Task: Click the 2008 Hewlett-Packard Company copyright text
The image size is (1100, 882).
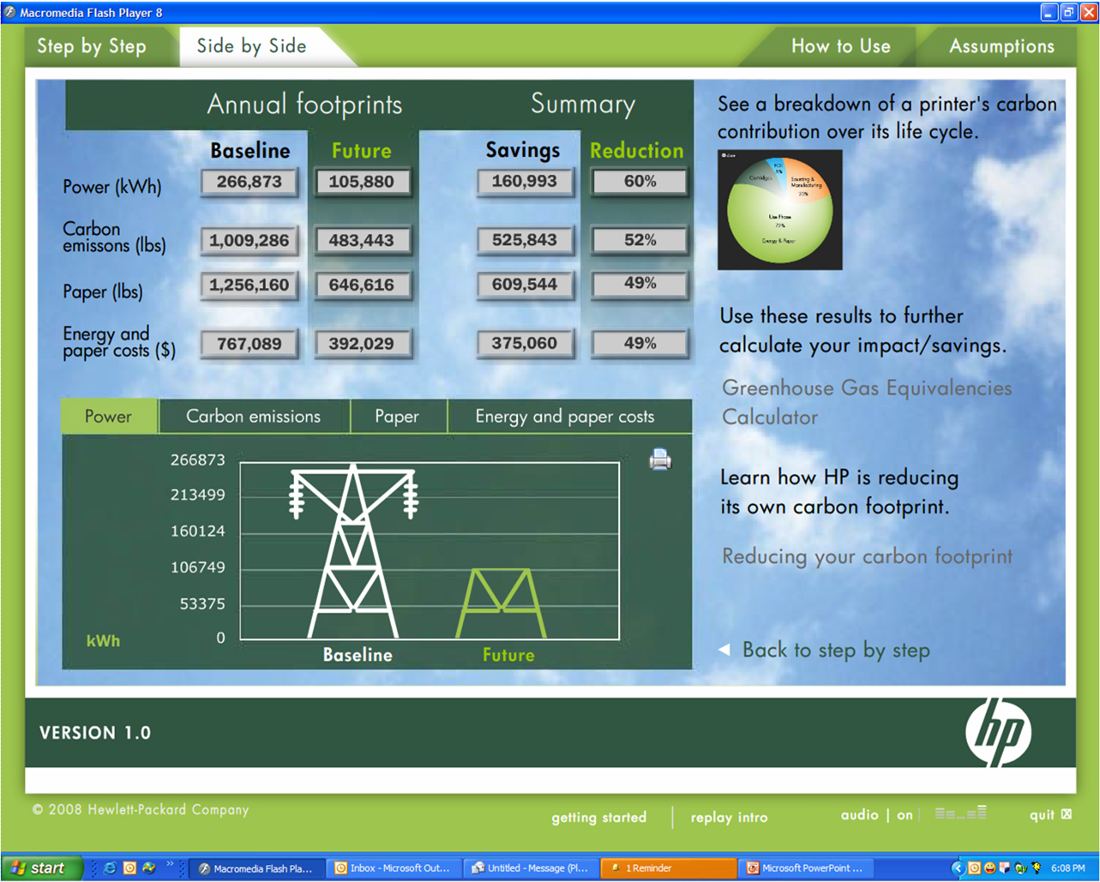Action: [141, 809]
